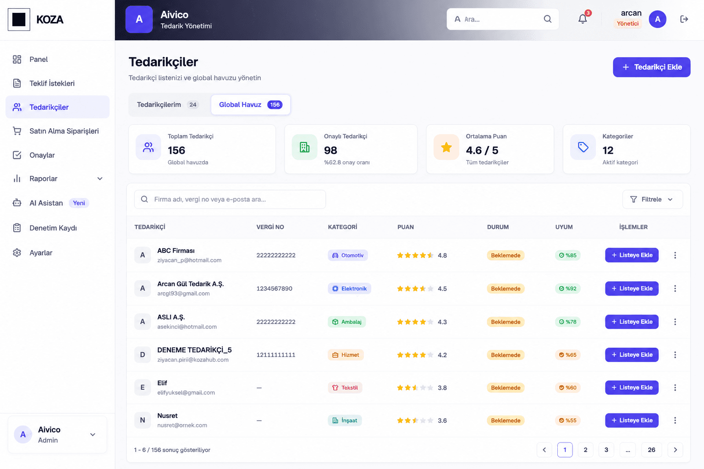Open more options for Nusret row
The image size is (704, 469).
point(675,420)
